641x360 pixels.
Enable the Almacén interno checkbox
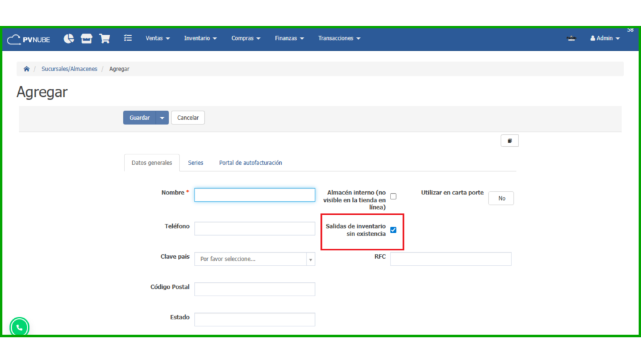point(393,196)
